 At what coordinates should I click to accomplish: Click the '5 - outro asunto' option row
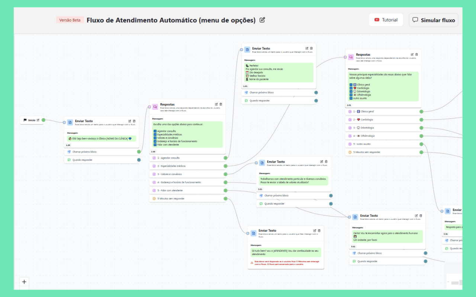383,144
